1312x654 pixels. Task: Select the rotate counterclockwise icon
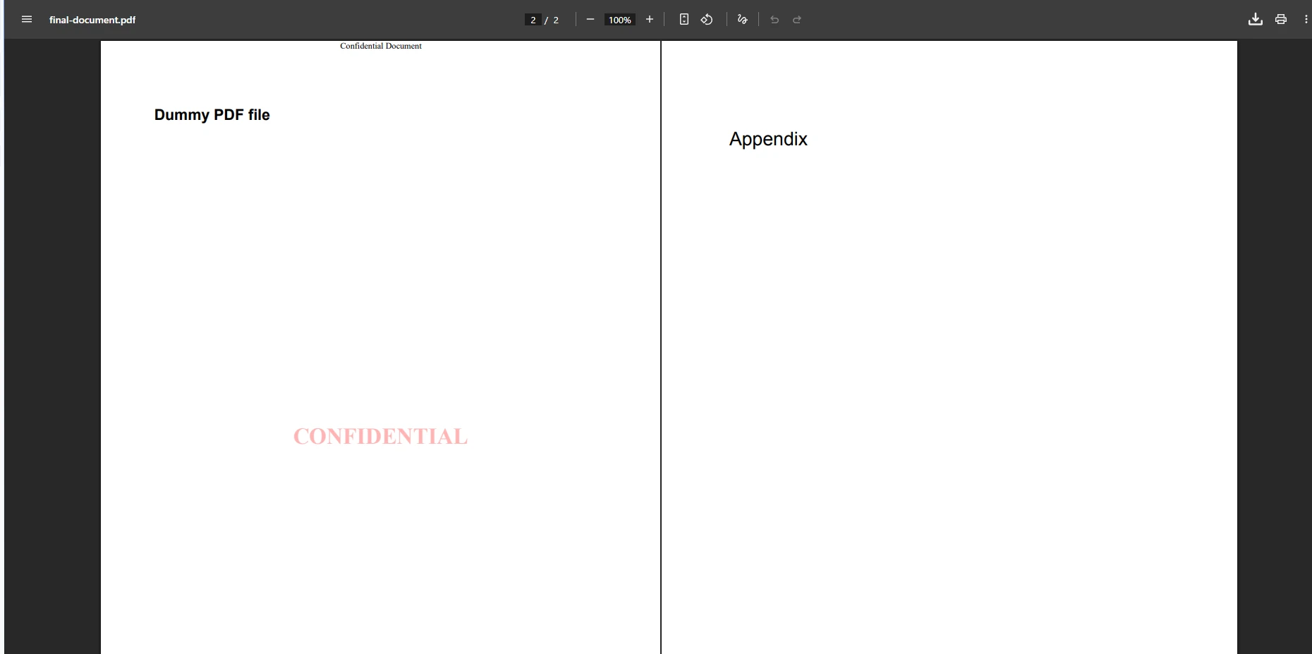click(707, 19)
